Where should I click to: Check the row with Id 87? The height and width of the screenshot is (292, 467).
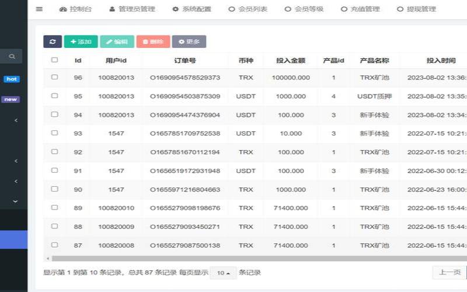(x=54, y=245)
